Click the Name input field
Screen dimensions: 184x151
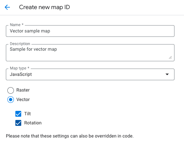(x=90, y=31)
